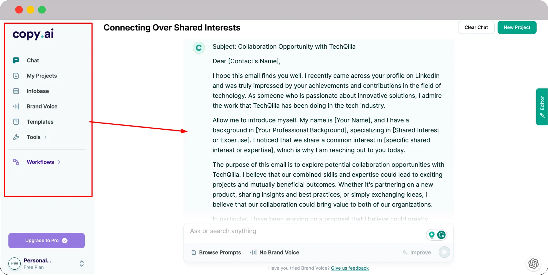Image resolution: width=548 pixels, height=275 pixels.
Task: Click the Workflows nodes icon
Action: click(x=16, y=162)
